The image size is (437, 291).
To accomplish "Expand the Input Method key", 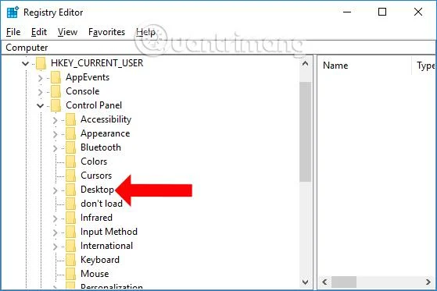I will coord(56,232).
